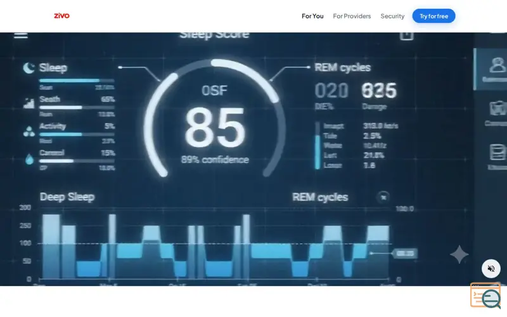
Task: Open the For You menu item
Action: coord(312,16)
